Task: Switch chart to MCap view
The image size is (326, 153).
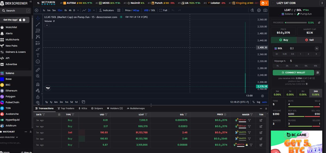Action: (136, 10)
